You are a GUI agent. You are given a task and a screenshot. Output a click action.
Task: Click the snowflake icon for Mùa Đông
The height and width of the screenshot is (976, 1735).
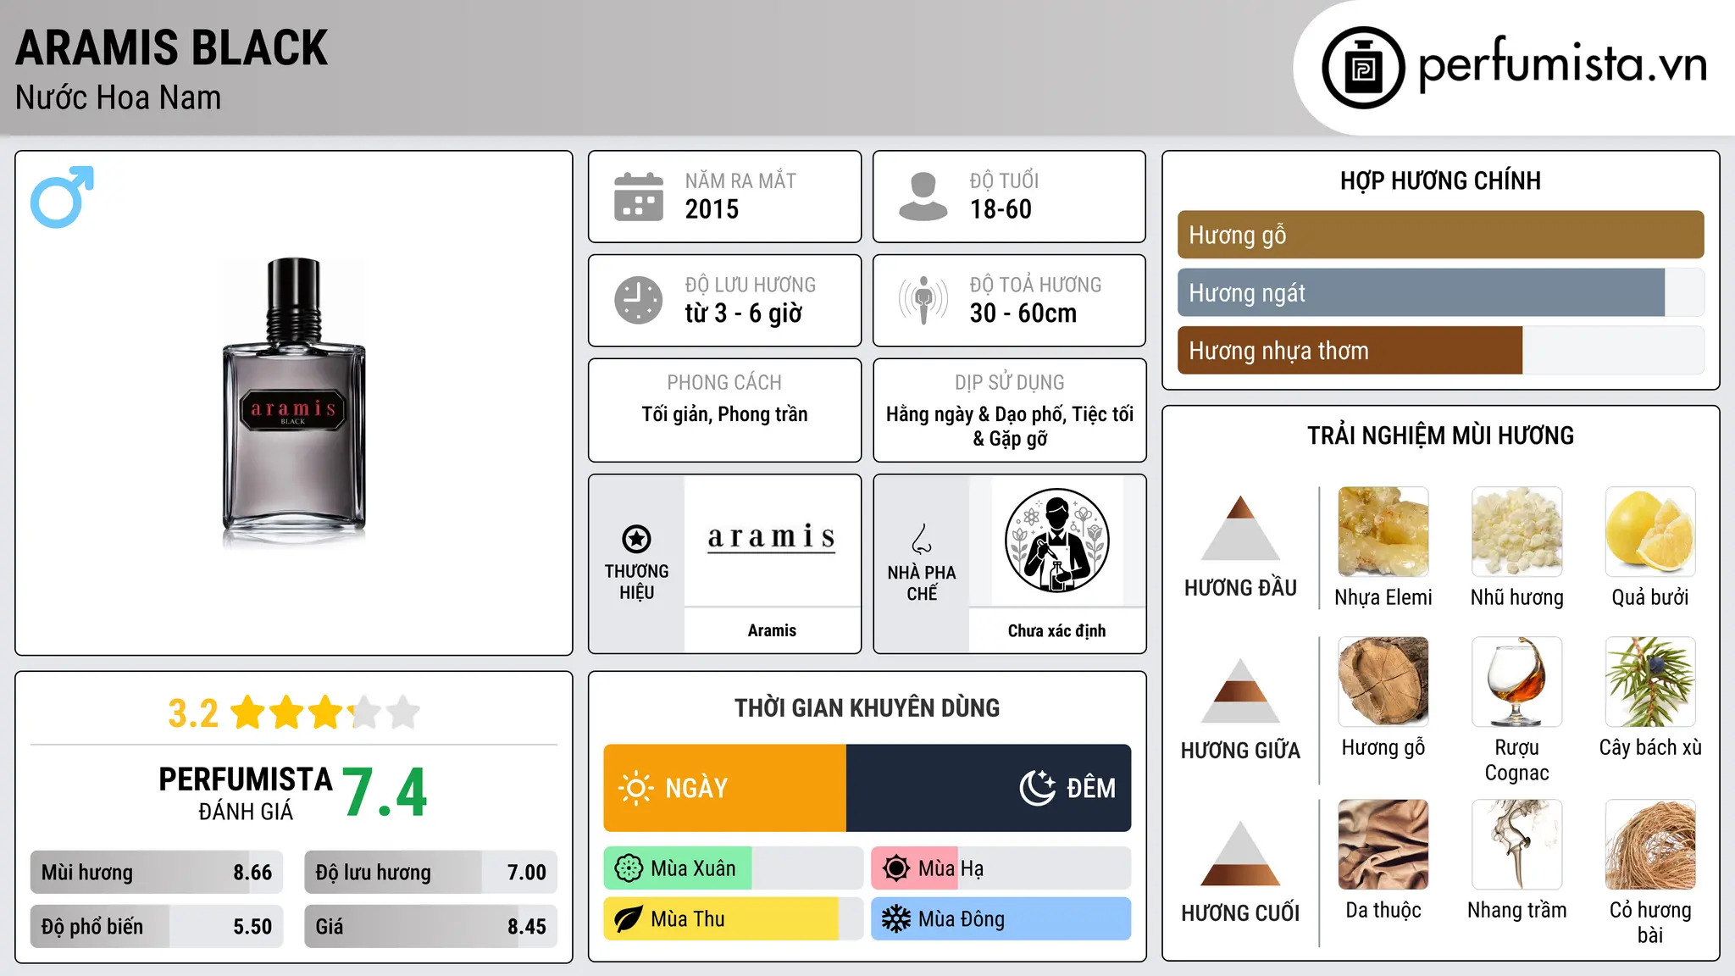[896, 919]
